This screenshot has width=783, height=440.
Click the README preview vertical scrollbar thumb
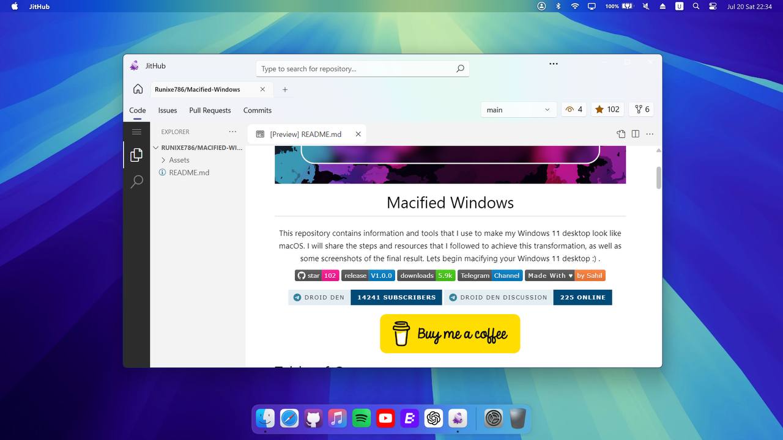(659, 178)
